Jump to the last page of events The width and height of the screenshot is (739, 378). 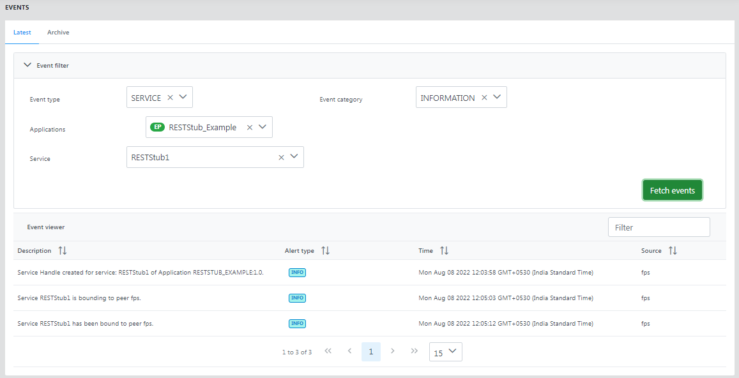click(414, 351)
